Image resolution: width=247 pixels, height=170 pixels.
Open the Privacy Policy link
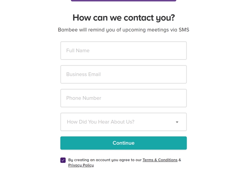tap(81, 165)
